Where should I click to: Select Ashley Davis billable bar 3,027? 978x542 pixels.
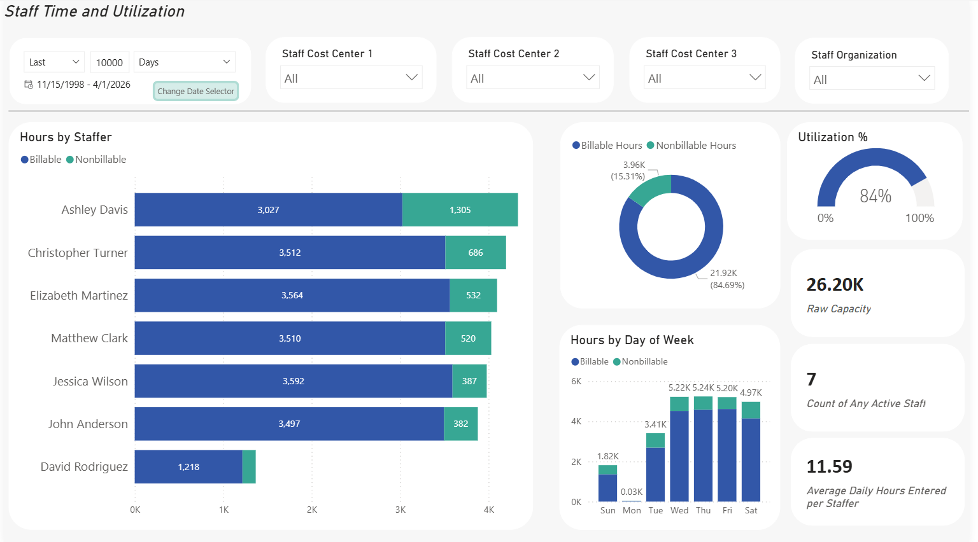269,210
